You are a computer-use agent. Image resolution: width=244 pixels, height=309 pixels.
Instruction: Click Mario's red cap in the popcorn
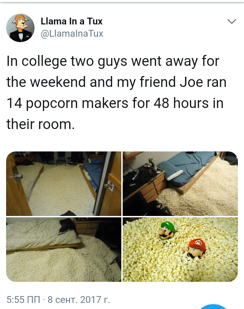197,245
